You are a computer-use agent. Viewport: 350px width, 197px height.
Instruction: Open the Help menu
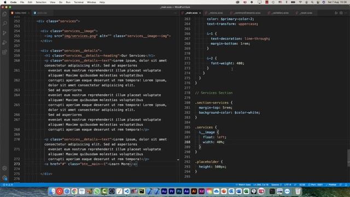102,2
